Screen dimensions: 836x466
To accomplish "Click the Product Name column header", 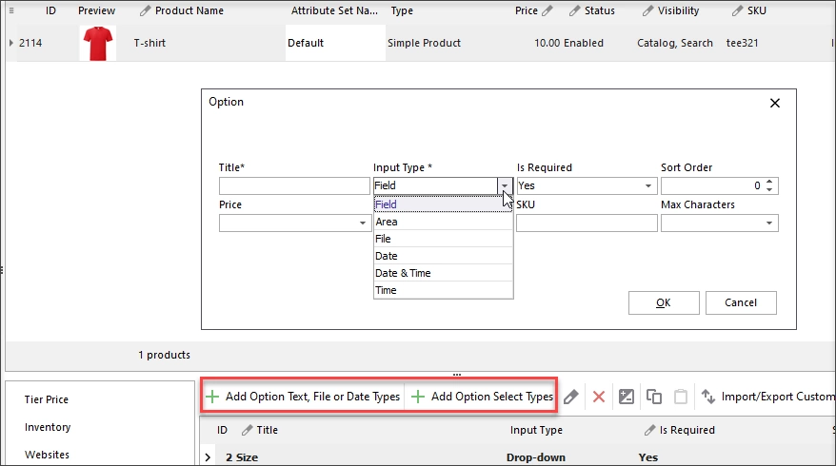I will click(x=189, y=10).
